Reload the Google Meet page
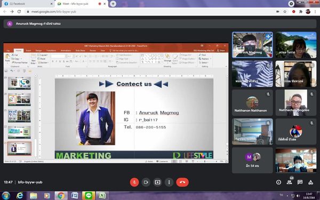The width and height of the screenshot is (320, 200). pyautogui.click(x=19, y=12)
